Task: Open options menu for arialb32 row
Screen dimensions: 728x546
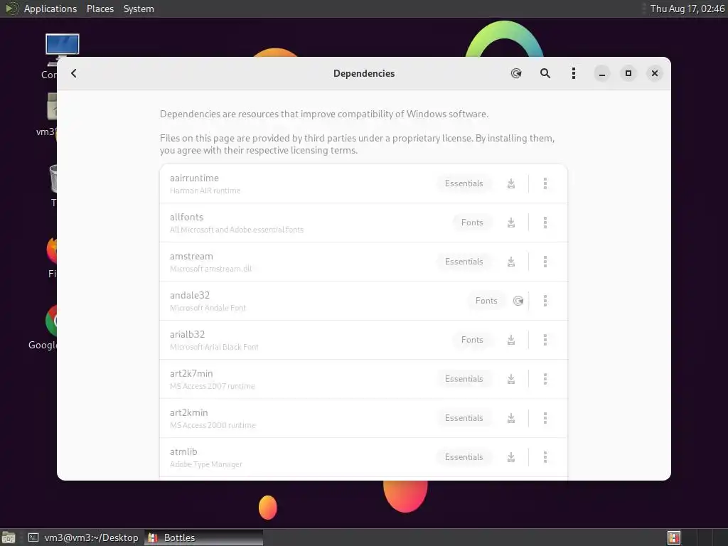Action: [x=545, y=340]
